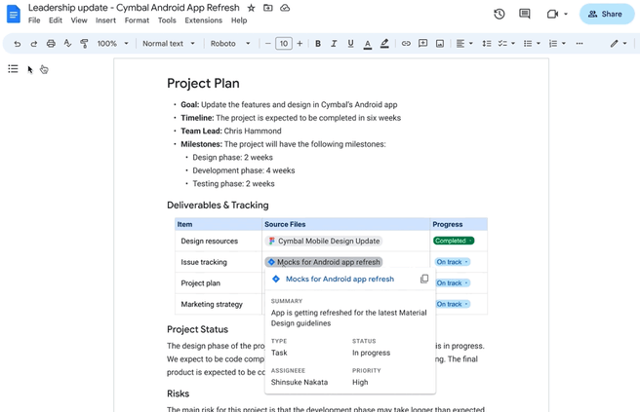This screenshot has height=412, width=640.
Task: Open Mocks for Android link in popup
Action: tap(340, 280)
